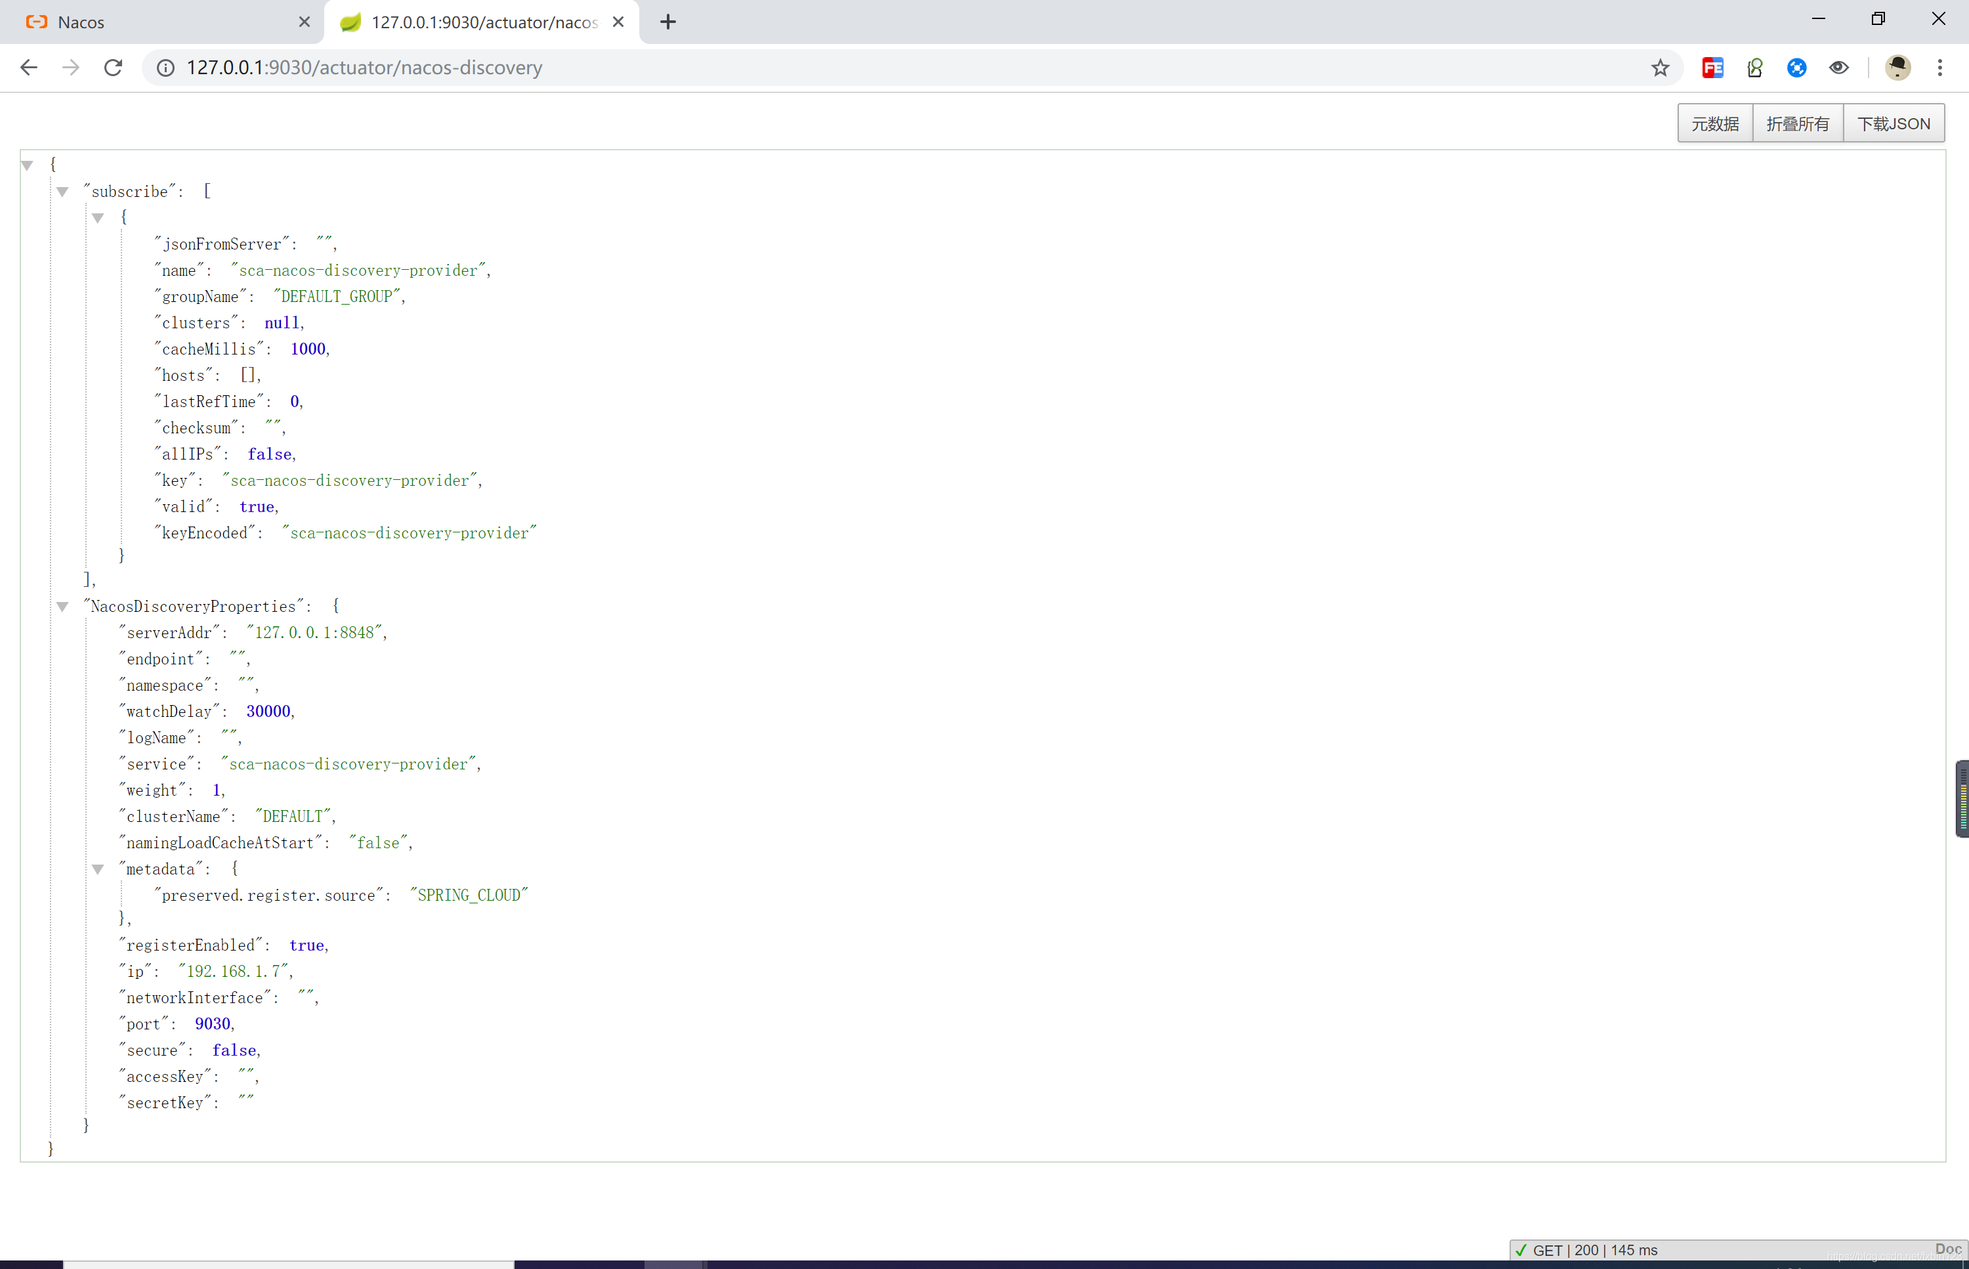Reload the nacos-discovery page
Viewport: 1969px width, 1269px height.
[114, 68]
